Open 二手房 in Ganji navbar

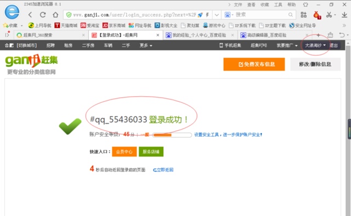pyautogui.click(x=88, y=45)
